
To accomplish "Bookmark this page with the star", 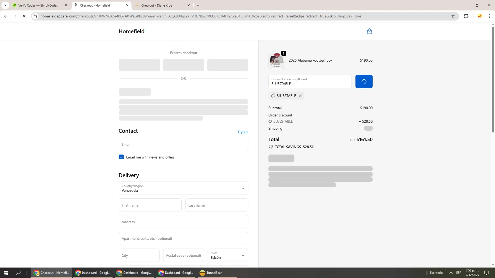I will (453, 16).
